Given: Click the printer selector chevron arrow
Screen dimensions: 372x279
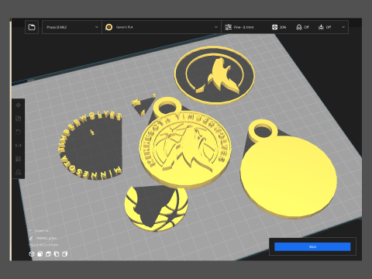Looking at the screenshot, I should [x=96, y=27].
